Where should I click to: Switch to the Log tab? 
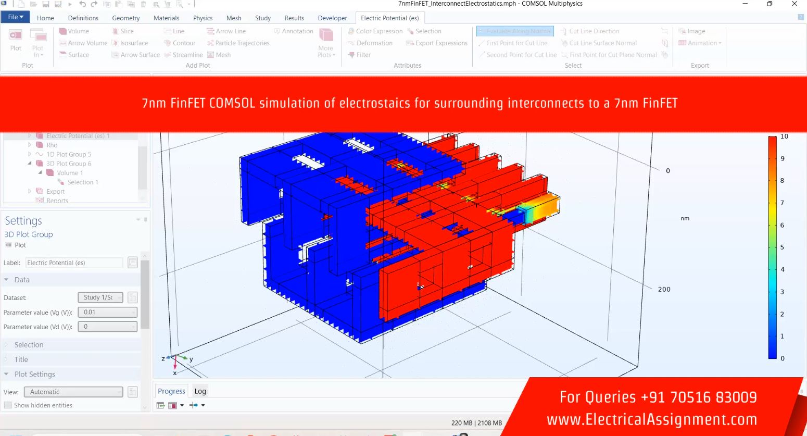pyautogui.click(x=200, y=391)
